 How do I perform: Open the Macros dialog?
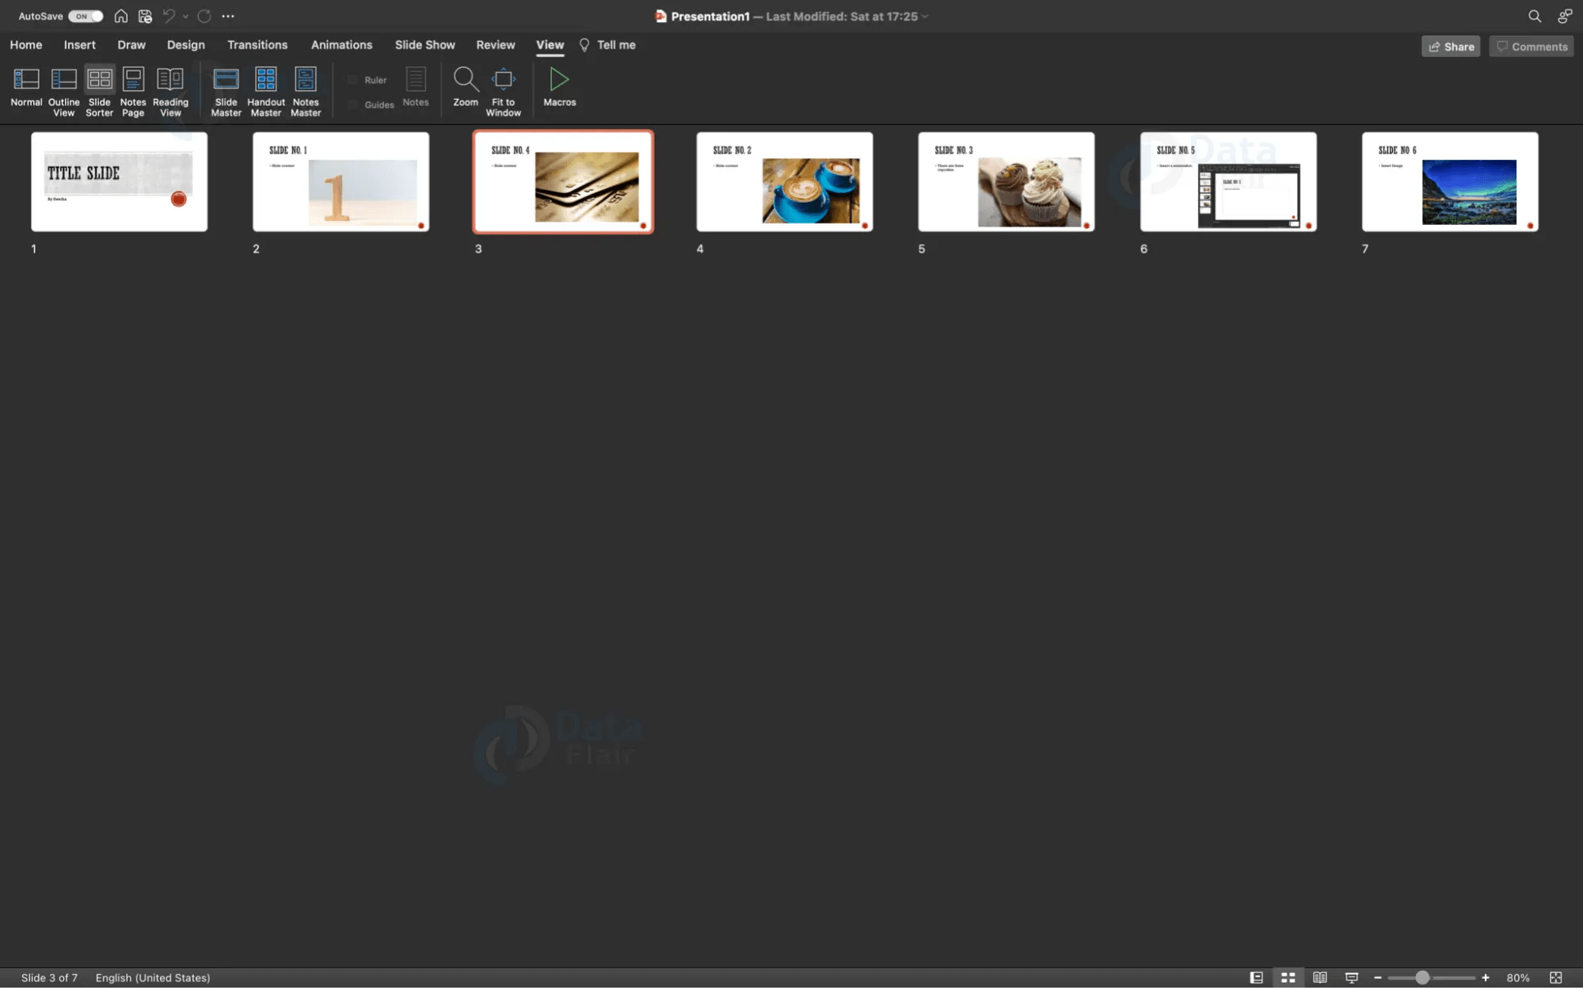coord(559,89)
